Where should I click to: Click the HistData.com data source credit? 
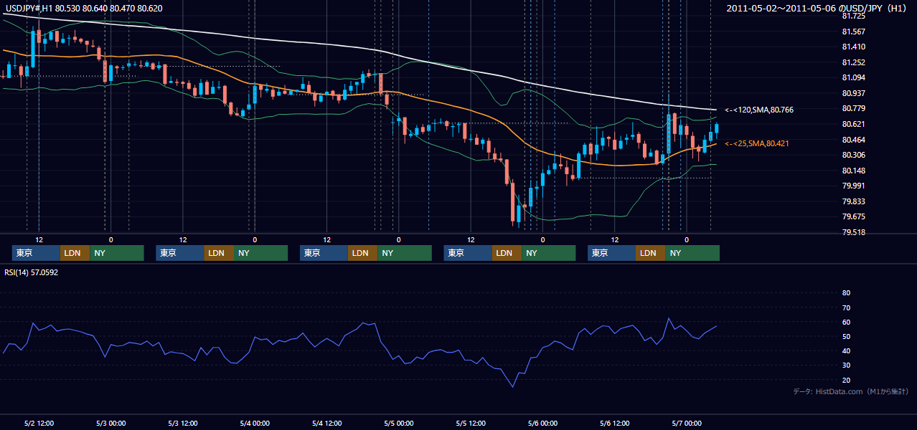tap(851, 391)
